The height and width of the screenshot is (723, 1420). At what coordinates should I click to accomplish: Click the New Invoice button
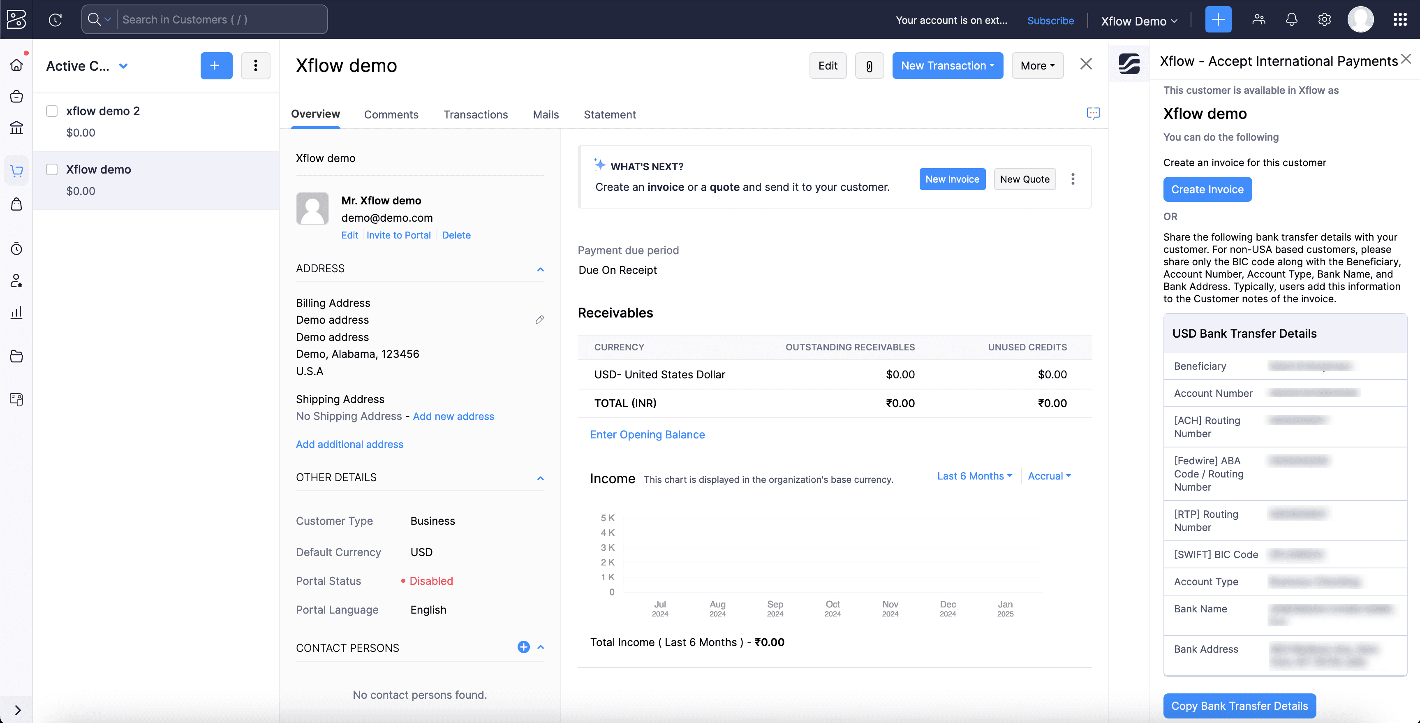[x=952, y=179]
